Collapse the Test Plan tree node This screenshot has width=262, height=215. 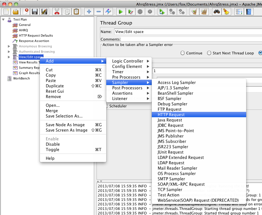click(x=3, y=19)
